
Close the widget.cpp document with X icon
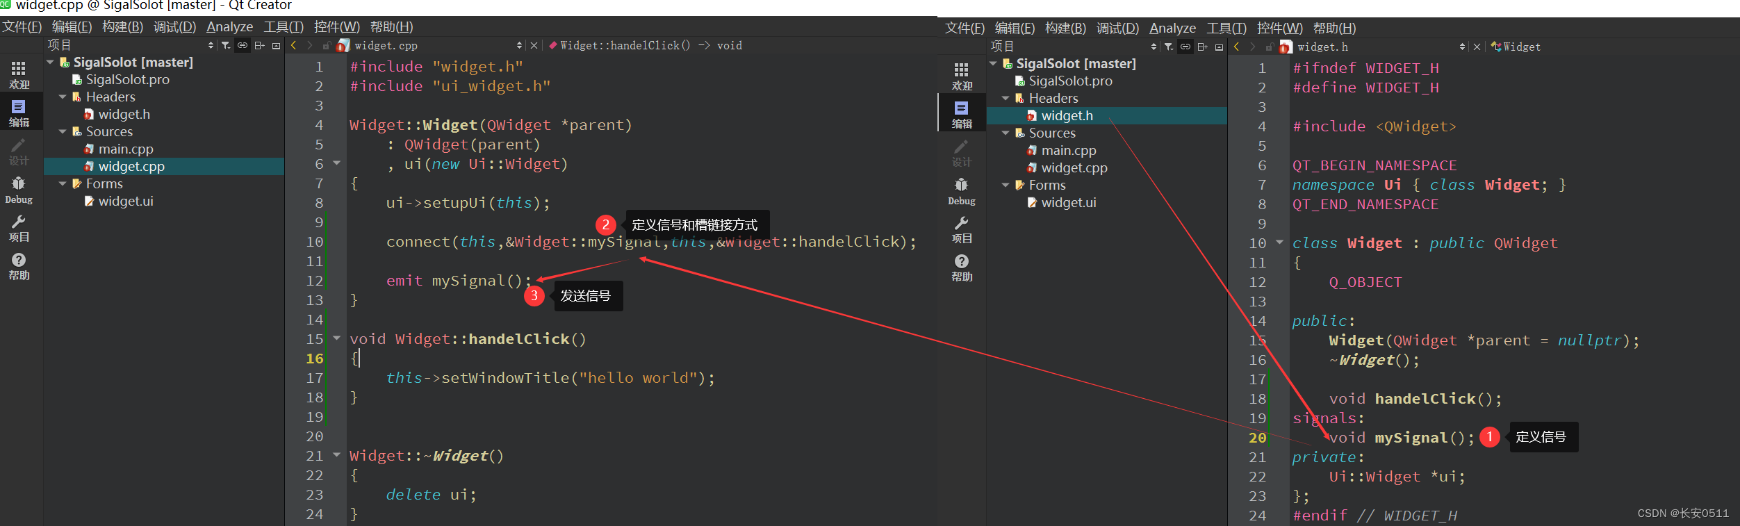534,45
